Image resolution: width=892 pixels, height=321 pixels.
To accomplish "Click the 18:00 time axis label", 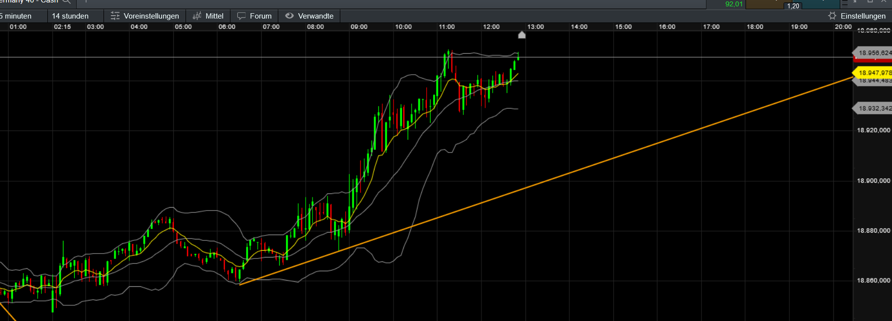I will (x=755, y=27).
